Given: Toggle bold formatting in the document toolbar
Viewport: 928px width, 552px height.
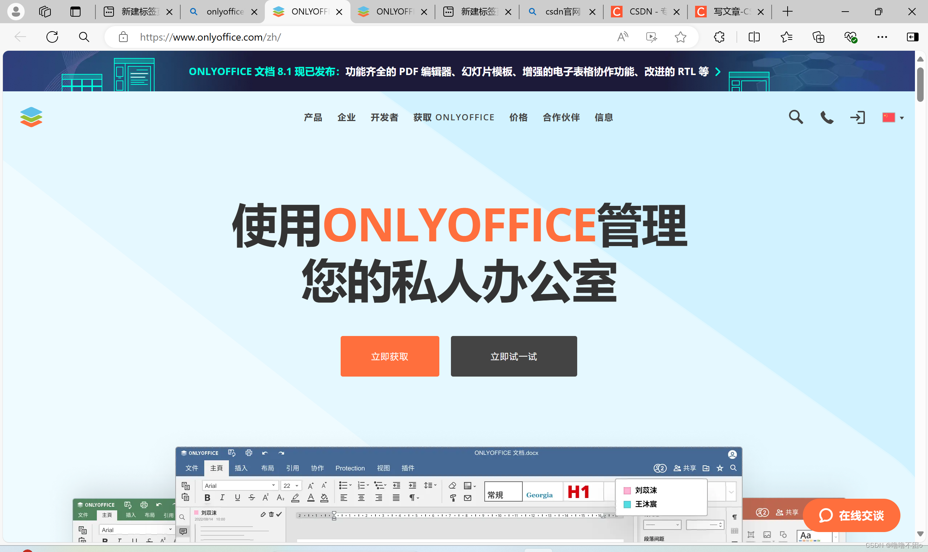Looking at the screenshot, I should point(208,498).
